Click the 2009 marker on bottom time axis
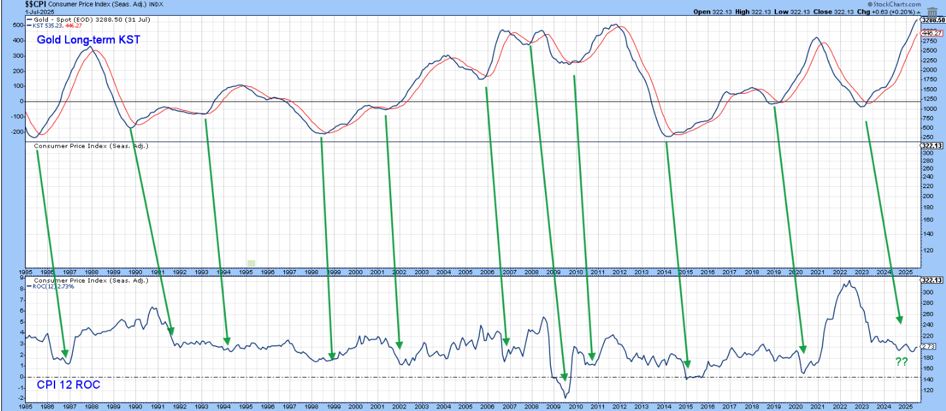This screenshot has height=411, width=946. pos(553,406)
